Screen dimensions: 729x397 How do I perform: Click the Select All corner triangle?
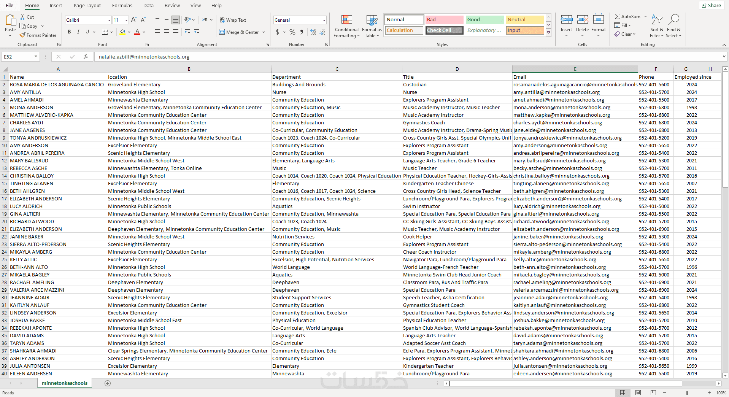tap(5, 69)
